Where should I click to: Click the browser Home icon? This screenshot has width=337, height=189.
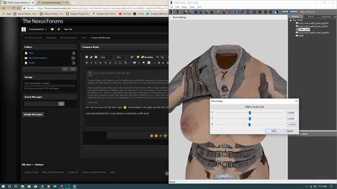click(x=18, y=8)
